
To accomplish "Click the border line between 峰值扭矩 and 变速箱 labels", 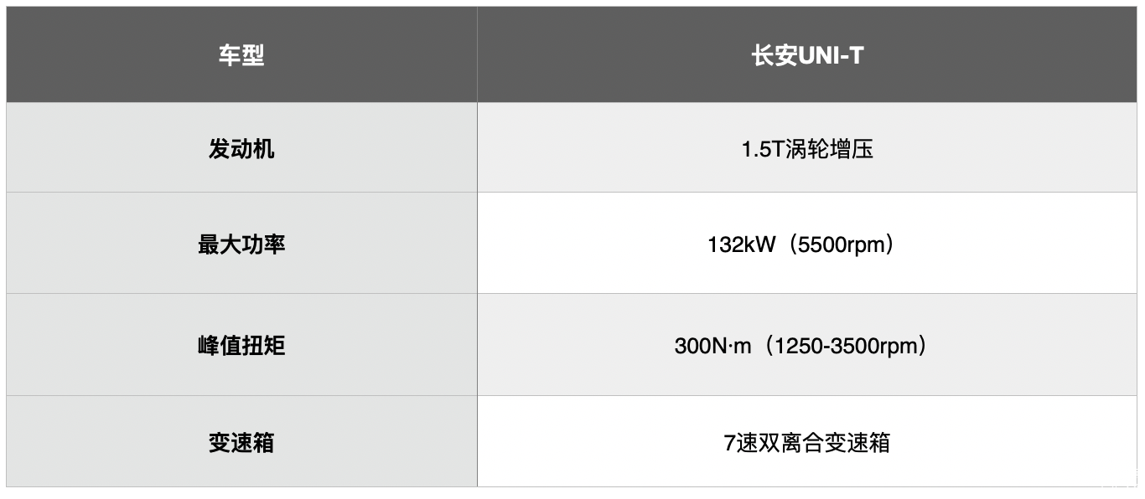I will pos(241,395).
